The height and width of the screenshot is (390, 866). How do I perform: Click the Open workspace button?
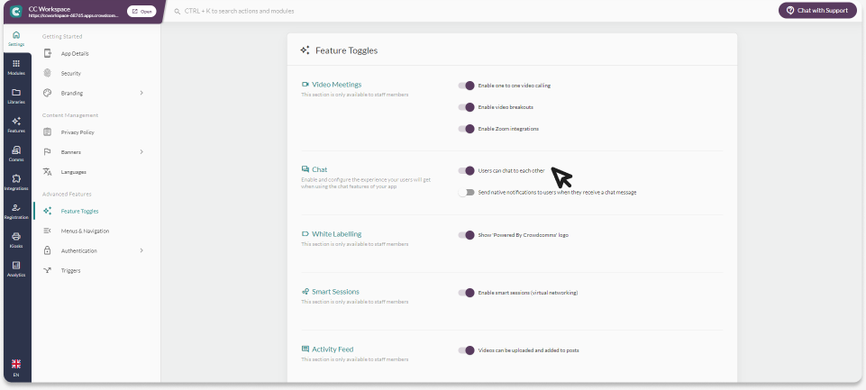[x=141, y=11]
